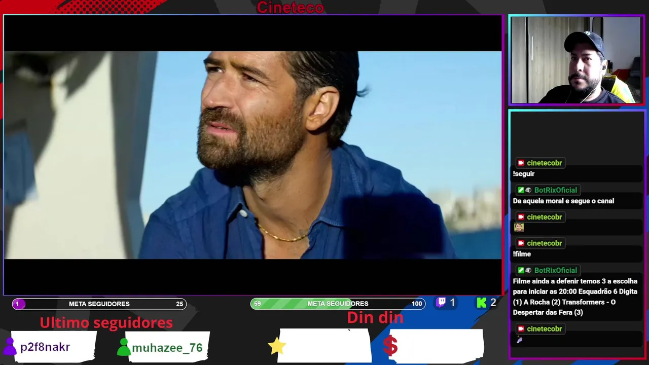Click the camera badge above the face emote message
Viewport: 649px width, 365px height.
tap(521, 217)
